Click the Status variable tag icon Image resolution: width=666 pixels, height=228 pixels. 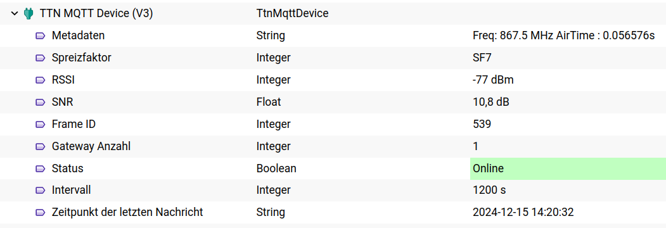click(40, 168)
